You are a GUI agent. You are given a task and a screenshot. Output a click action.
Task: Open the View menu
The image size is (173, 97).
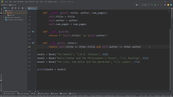[x=15, y=2]
